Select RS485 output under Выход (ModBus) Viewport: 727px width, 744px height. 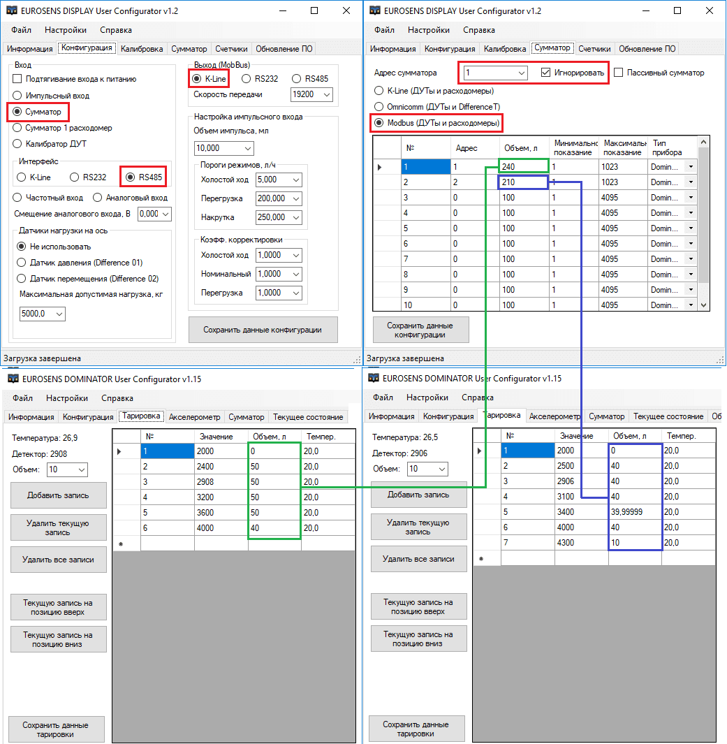(x=296, y=79)
